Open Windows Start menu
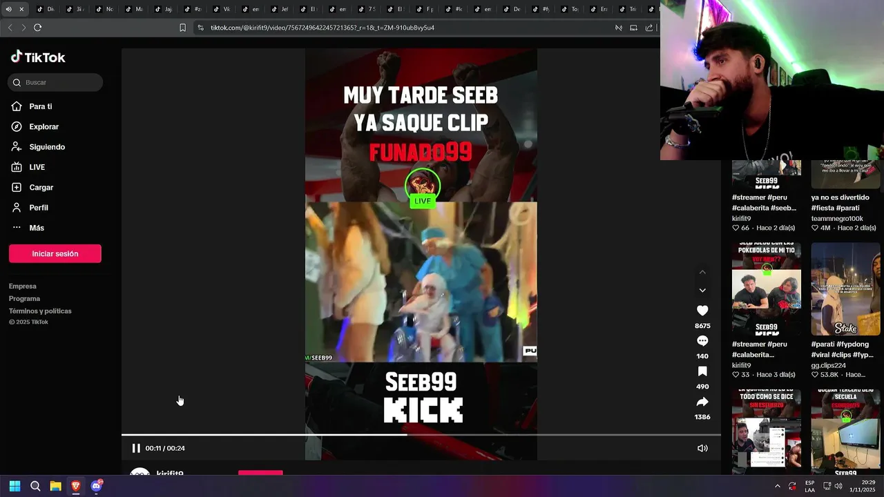The image size is (884, 497). coord(15,486)
